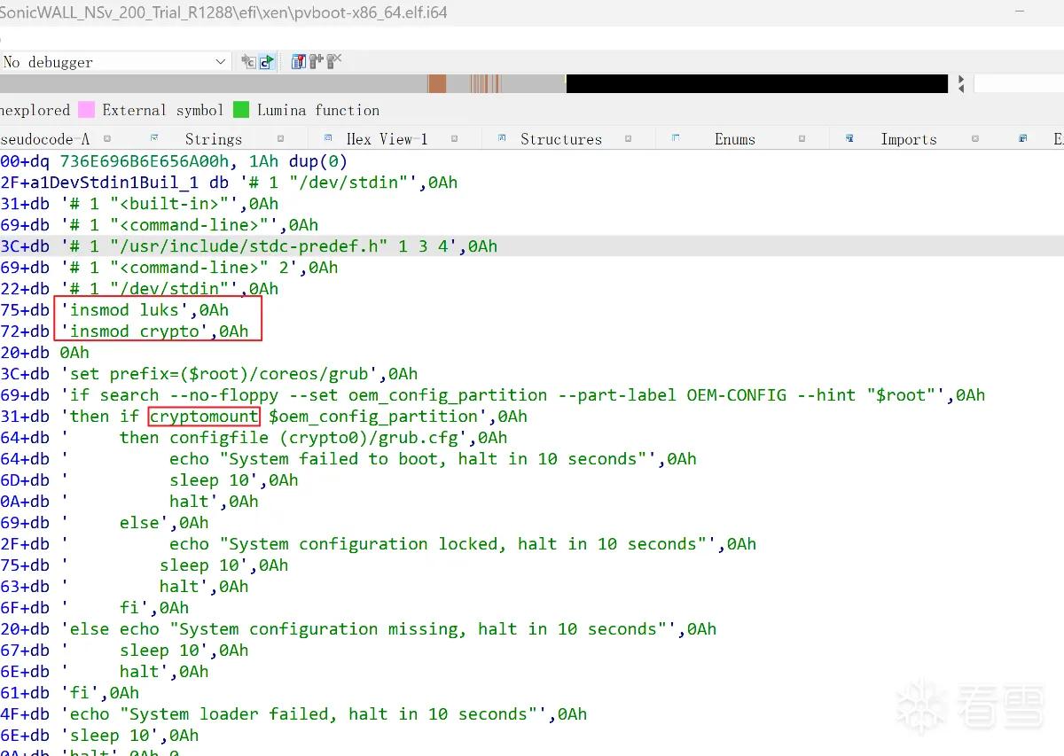The height and width of the screenshot is (756, 1064).
Task: Close the Strings tab
Action: pyautogui.click(x=280, y=139)
